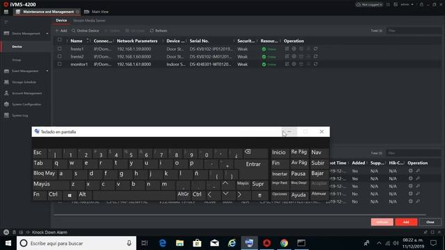Open System Configuration in the sidebar
Image resolution: width=445 pixels, height=250 pixels.
(26, 104)
